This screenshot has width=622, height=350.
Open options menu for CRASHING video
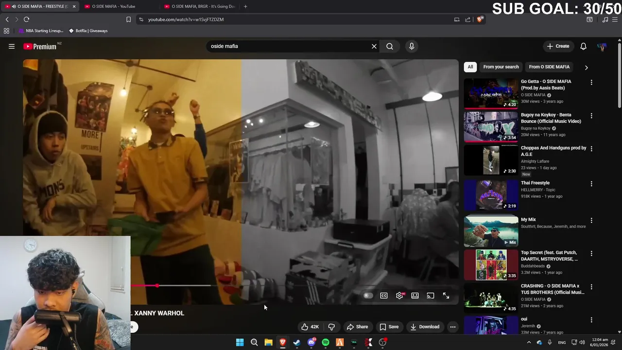click(x=591, y=287)
